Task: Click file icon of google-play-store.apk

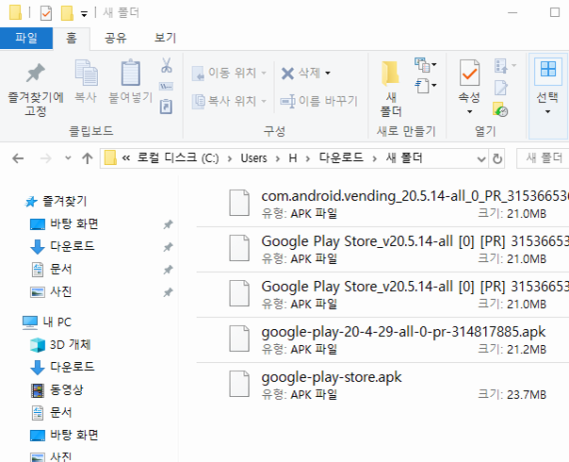Action: click(x=239, y=384)
